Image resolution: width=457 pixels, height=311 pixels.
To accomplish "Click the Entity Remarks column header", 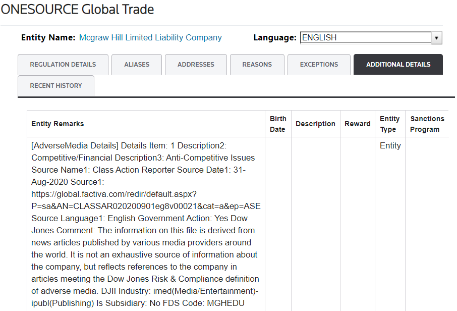I will pyautogui.click(x=58, y=124).
